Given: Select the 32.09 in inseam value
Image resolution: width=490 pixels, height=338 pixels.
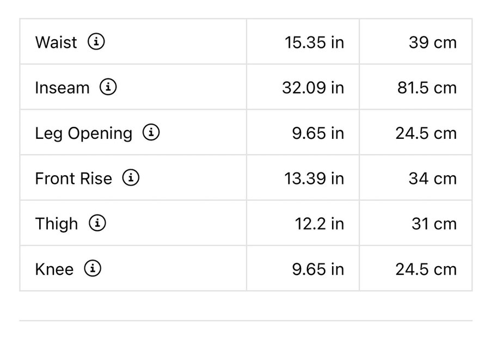Looking at the screenshot, I should click(x=313, y=88).
